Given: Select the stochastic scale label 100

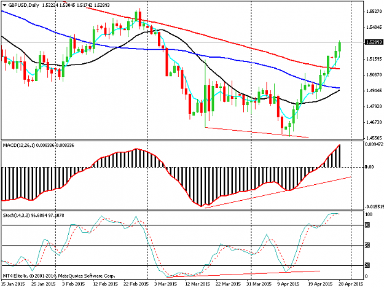Looking at the screenshot, I should click(x=369, y=214).
